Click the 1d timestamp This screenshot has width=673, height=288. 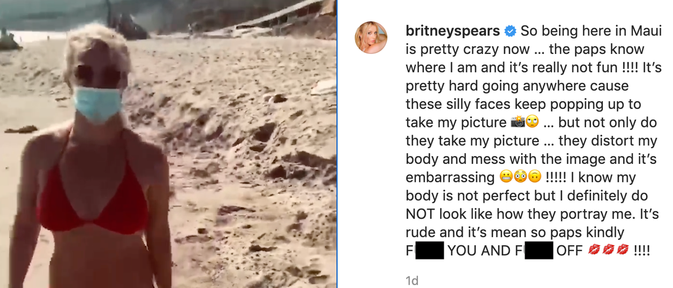pyautogui.click(x=412, y=281)
